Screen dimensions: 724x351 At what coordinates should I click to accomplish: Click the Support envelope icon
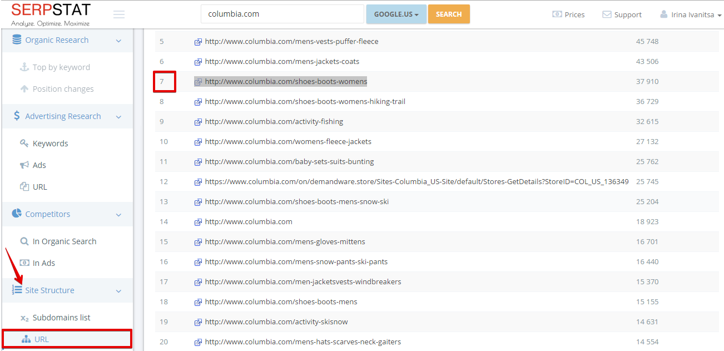[607, 14]
